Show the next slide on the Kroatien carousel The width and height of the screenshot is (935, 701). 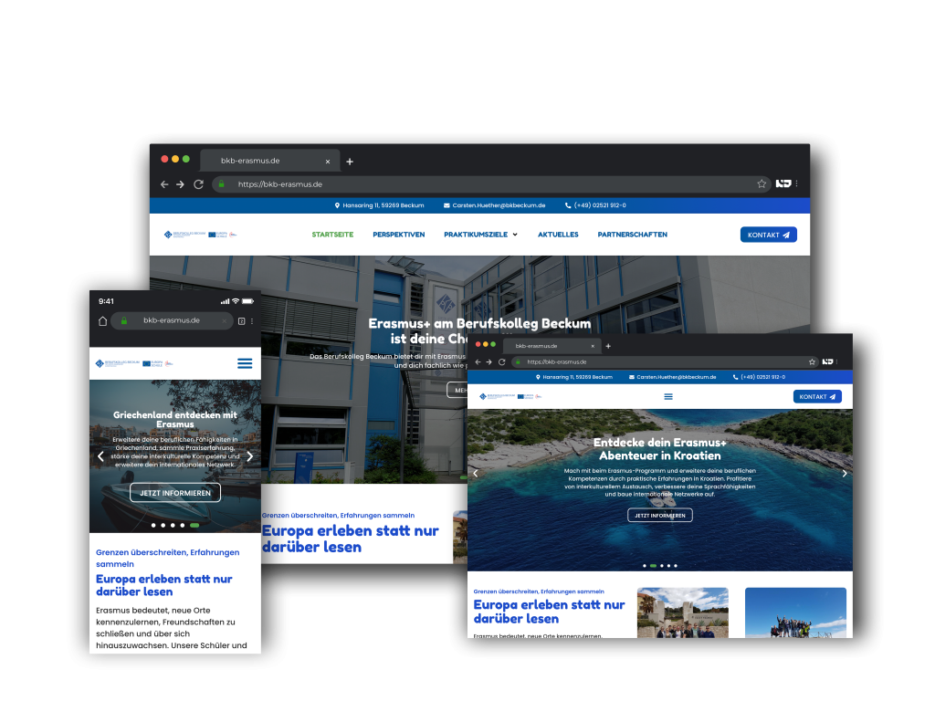pos(845,474)
